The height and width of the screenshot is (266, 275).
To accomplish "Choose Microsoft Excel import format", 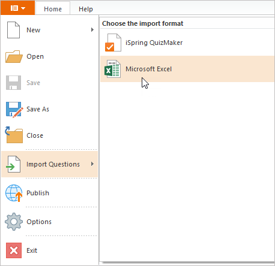I will click(x=187, y=69).
